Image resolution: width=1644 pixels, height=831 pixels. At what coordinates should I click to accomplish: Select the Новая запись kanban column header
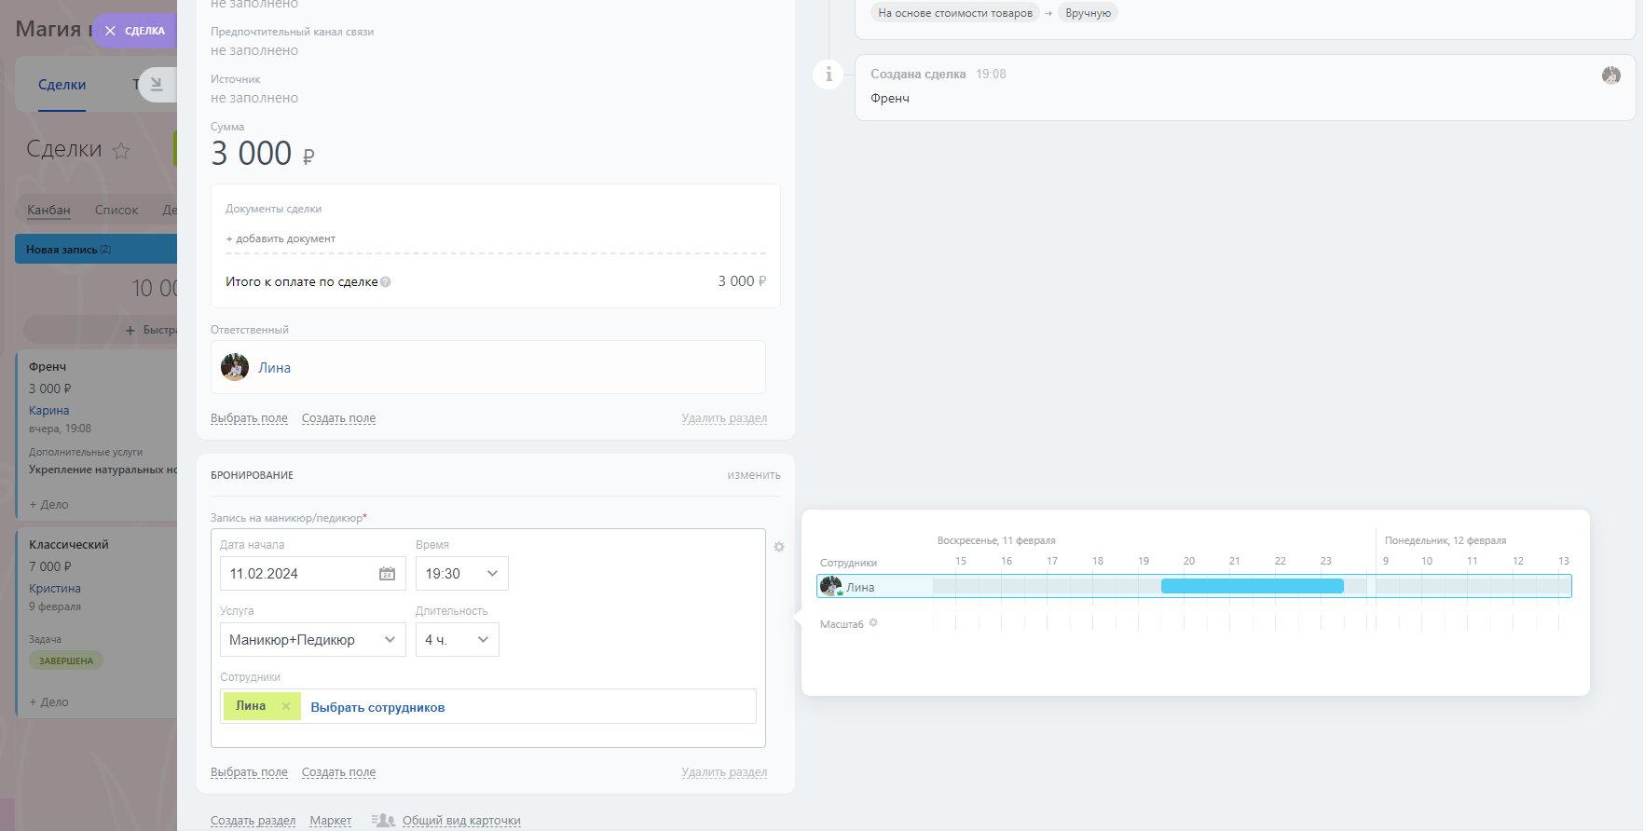coord(96,250)
